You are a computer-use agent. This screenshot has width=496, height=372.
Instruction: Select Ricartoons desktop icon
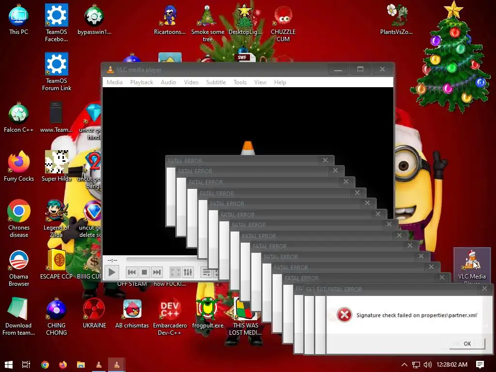[170, 19]
